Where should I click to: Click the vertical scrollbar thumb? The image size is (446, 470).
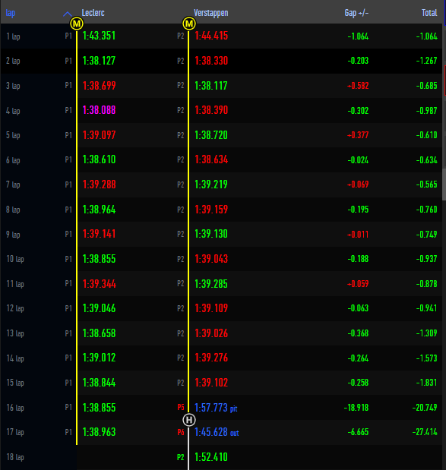tap(444, 185)
